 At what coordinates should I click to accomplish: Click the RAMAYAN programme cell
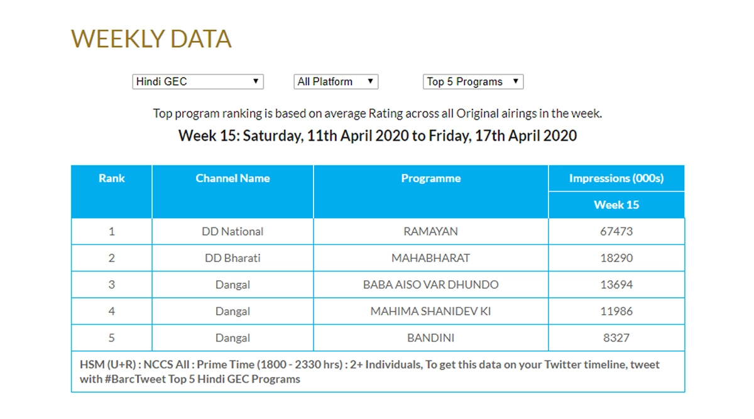point(431,231)
